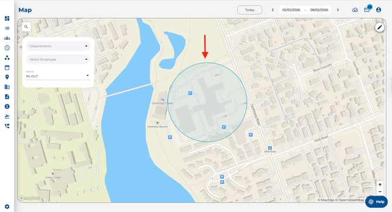The image size is (392, 212).
Task: Expand the Select Employee dropdown
Action: (x=59, y=59)
